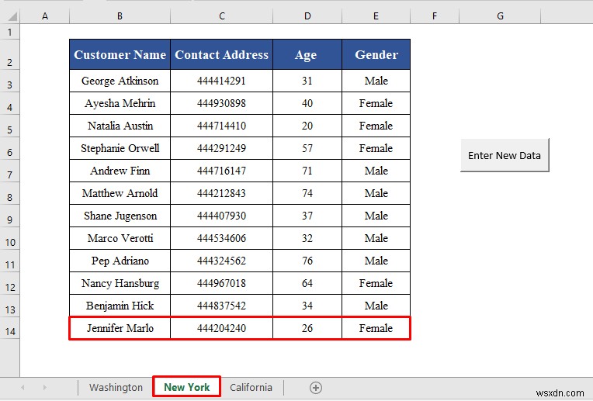Click contact number 444714410
Image resolution: width=593 pixels, height=401 pixels.
(x=222, y=126)
